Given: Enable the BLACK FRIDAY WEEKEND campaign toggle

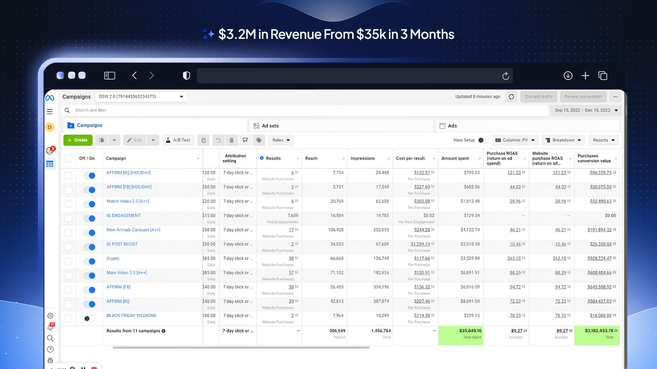Looking at the screenshot, I should [89, 318].
